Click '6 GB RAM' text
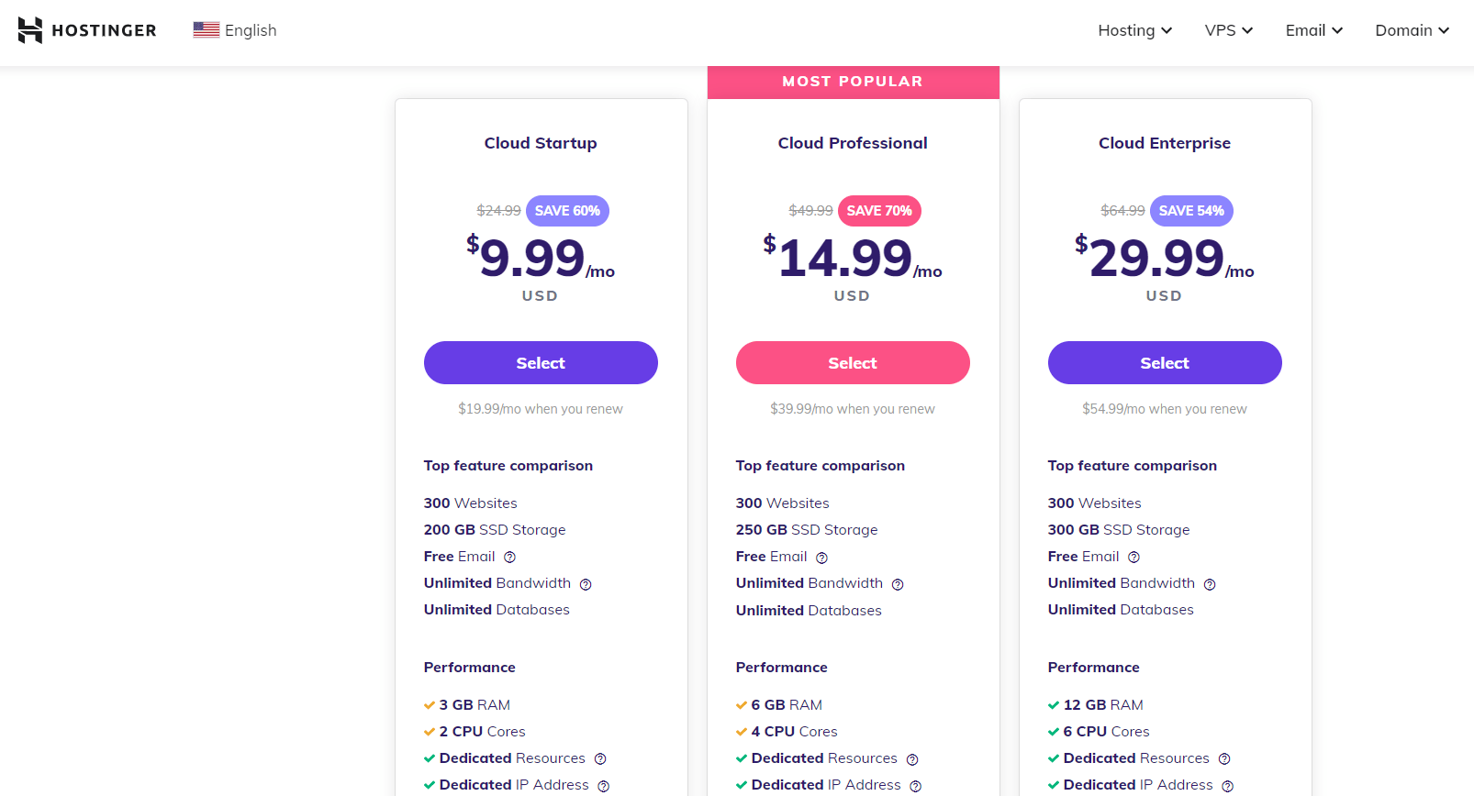Screen dimensions: 1474x796 (787, 705)
